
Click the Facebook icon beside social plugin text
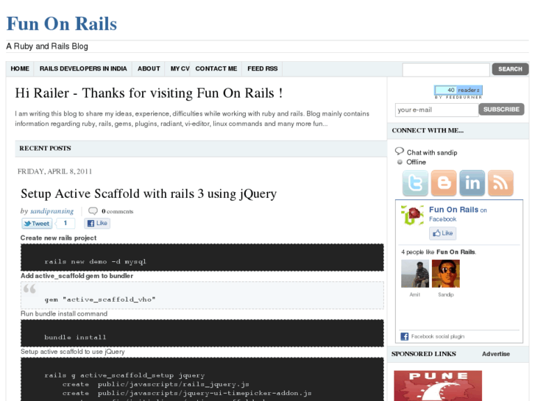pos(404,336)
